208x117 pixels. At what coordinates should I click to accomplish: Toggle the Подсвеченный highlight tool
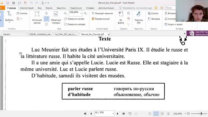pyautogui.click(x=100, y=19)
